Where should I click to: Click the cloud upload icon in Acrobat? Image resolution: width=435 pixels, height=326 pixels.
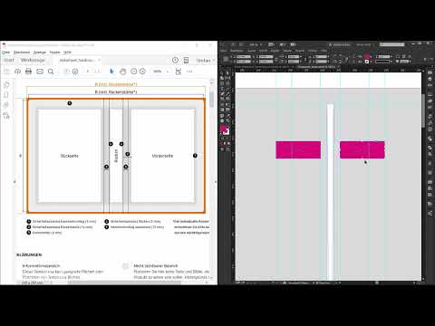pos(17,72)
